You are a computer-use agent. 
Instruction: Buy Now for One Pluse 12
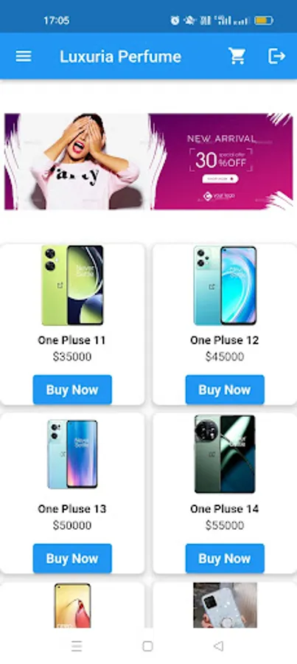(225, 390)
